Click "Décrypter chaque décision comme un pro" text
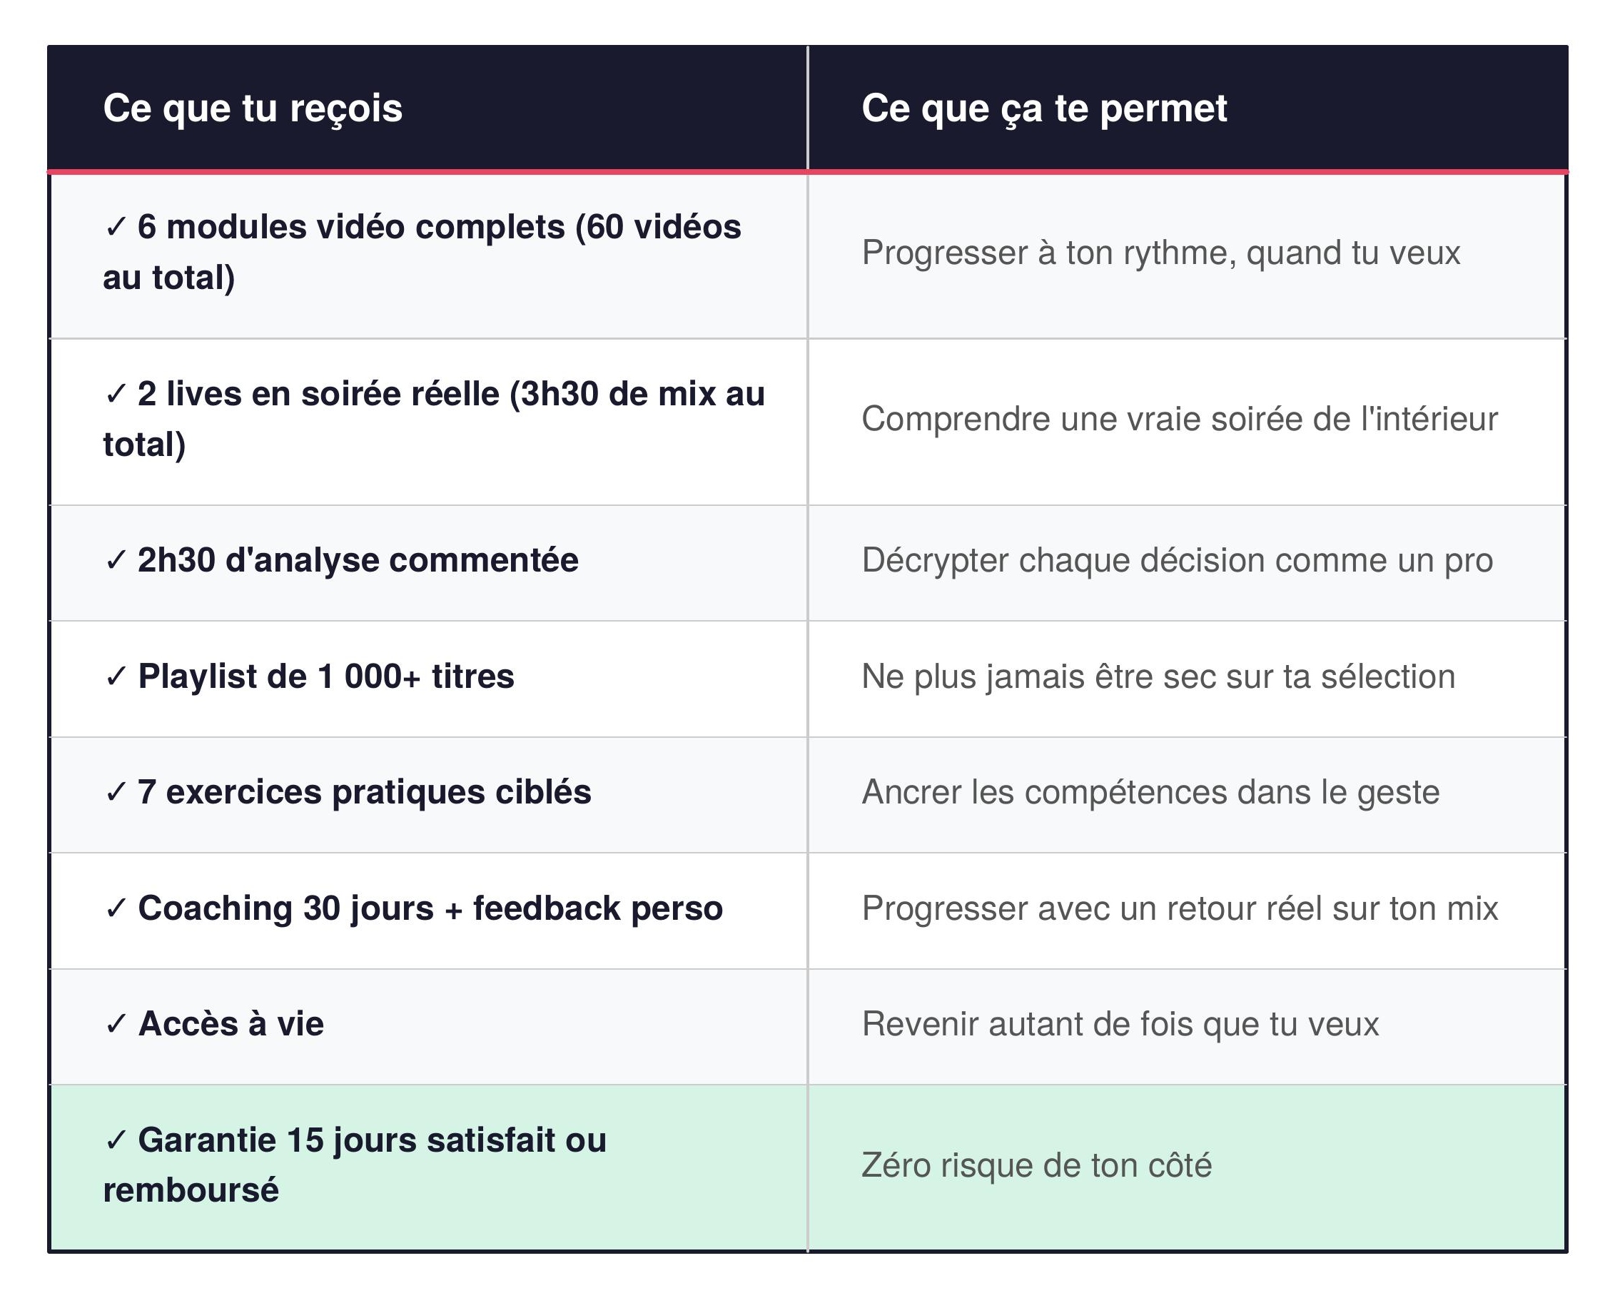Image resolution: width=1615 pixels, height=1298 pixels. click(x=1177, y=560)
